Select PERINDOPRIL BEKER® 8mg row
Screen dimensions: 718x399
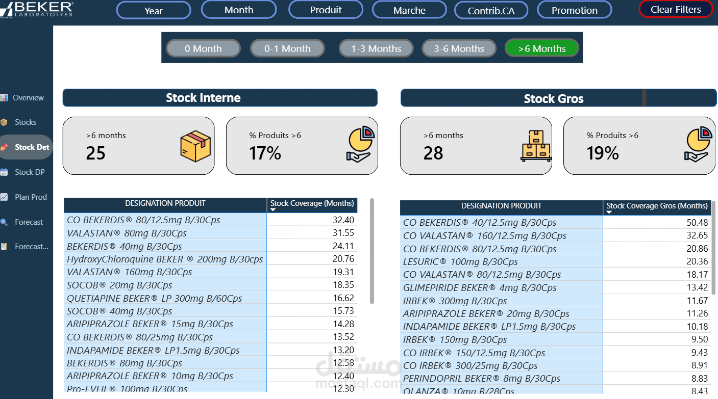coord(556,379)
